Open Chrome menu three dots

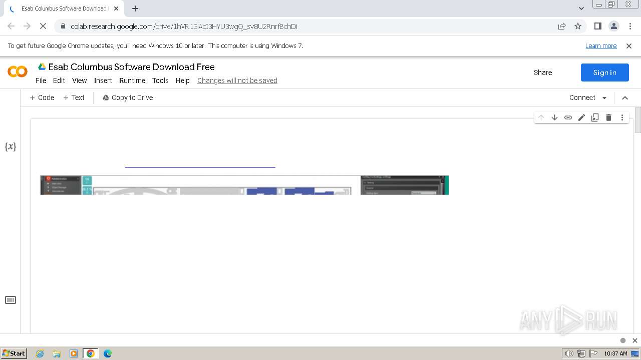(629, 26)
